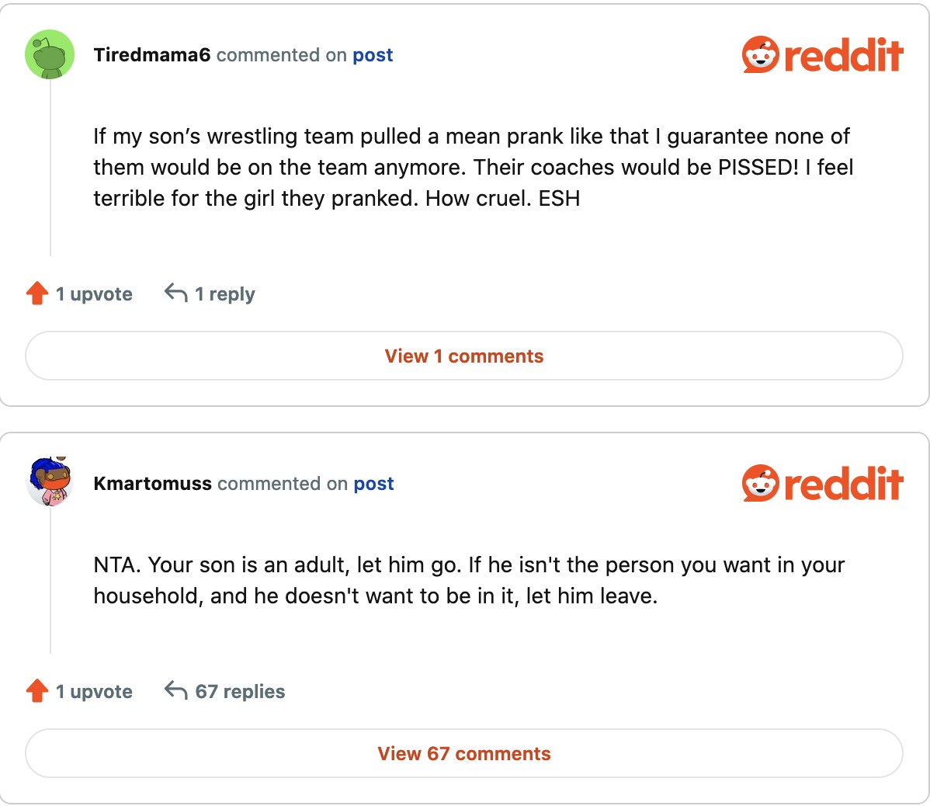Open the Tiredmama6 username link
The height and width of the screenshot is (806, 930).
[152, 55]
